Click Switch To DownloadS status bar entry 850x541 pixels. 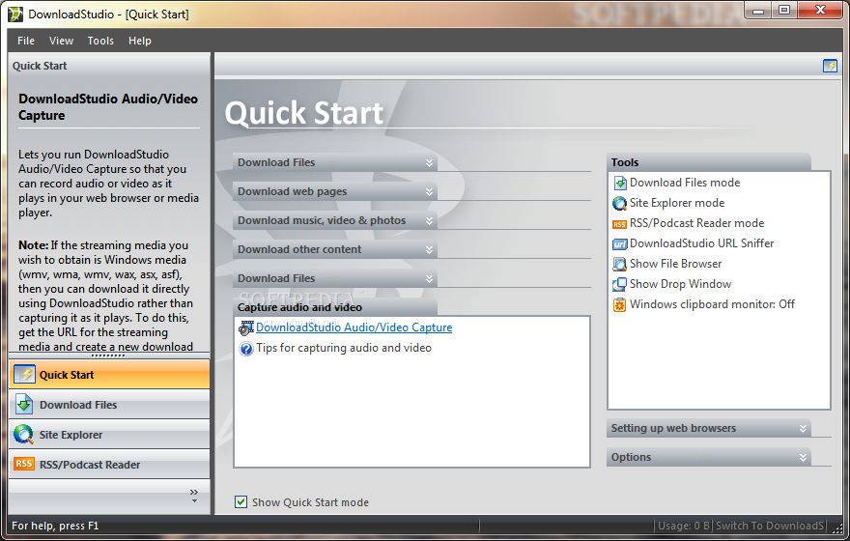click(769, 526)
